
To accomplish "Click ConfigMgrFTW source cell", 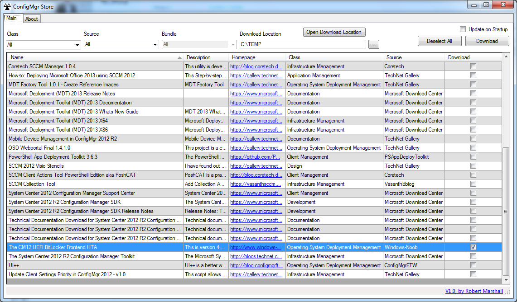I will click(414, 265).
